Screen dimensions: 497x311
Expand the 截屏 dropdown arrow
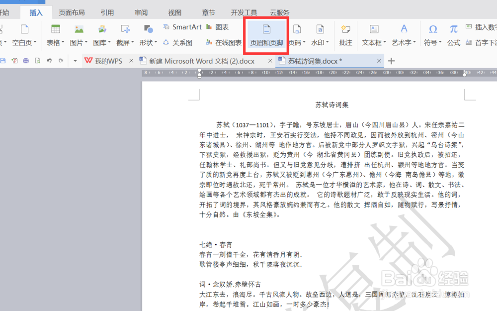pyautogui.click(x=133, y=42)
